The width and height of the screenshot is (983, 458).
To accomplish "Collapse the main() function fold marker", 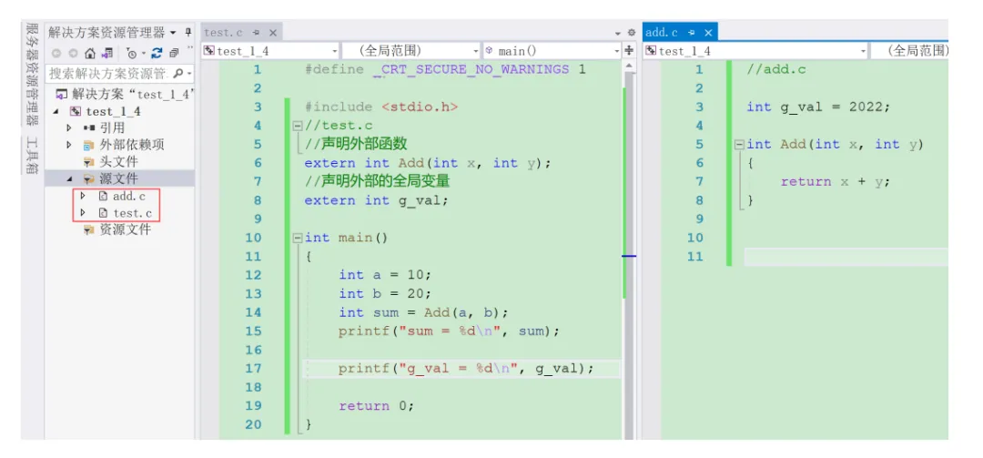I will [x=297, y=239].
